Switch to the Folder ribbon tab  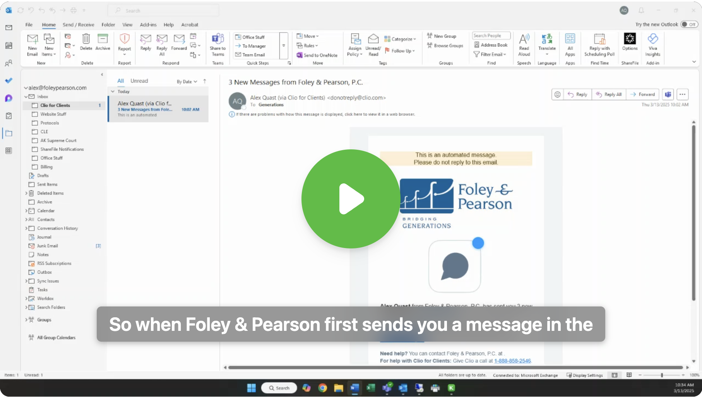pos(108,25)
